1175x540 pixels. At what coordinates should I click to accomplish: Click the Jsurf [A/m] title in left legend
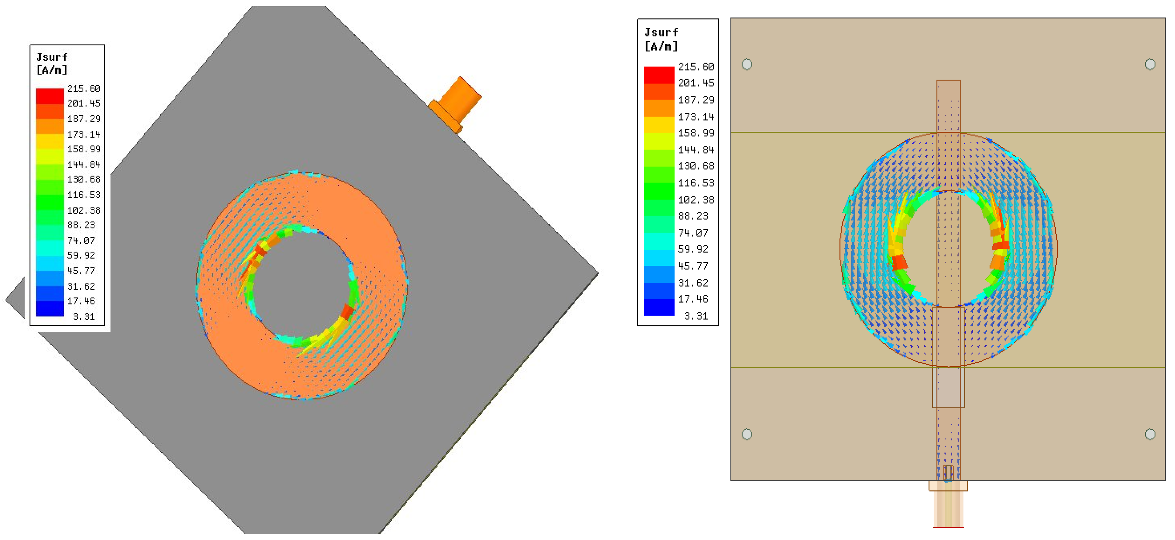click(51, 63)
